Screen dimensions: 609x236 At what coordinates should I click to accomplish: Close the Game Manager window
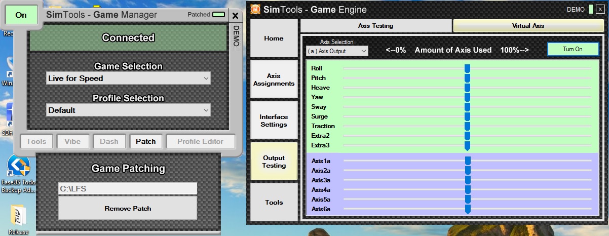(235, 16)
